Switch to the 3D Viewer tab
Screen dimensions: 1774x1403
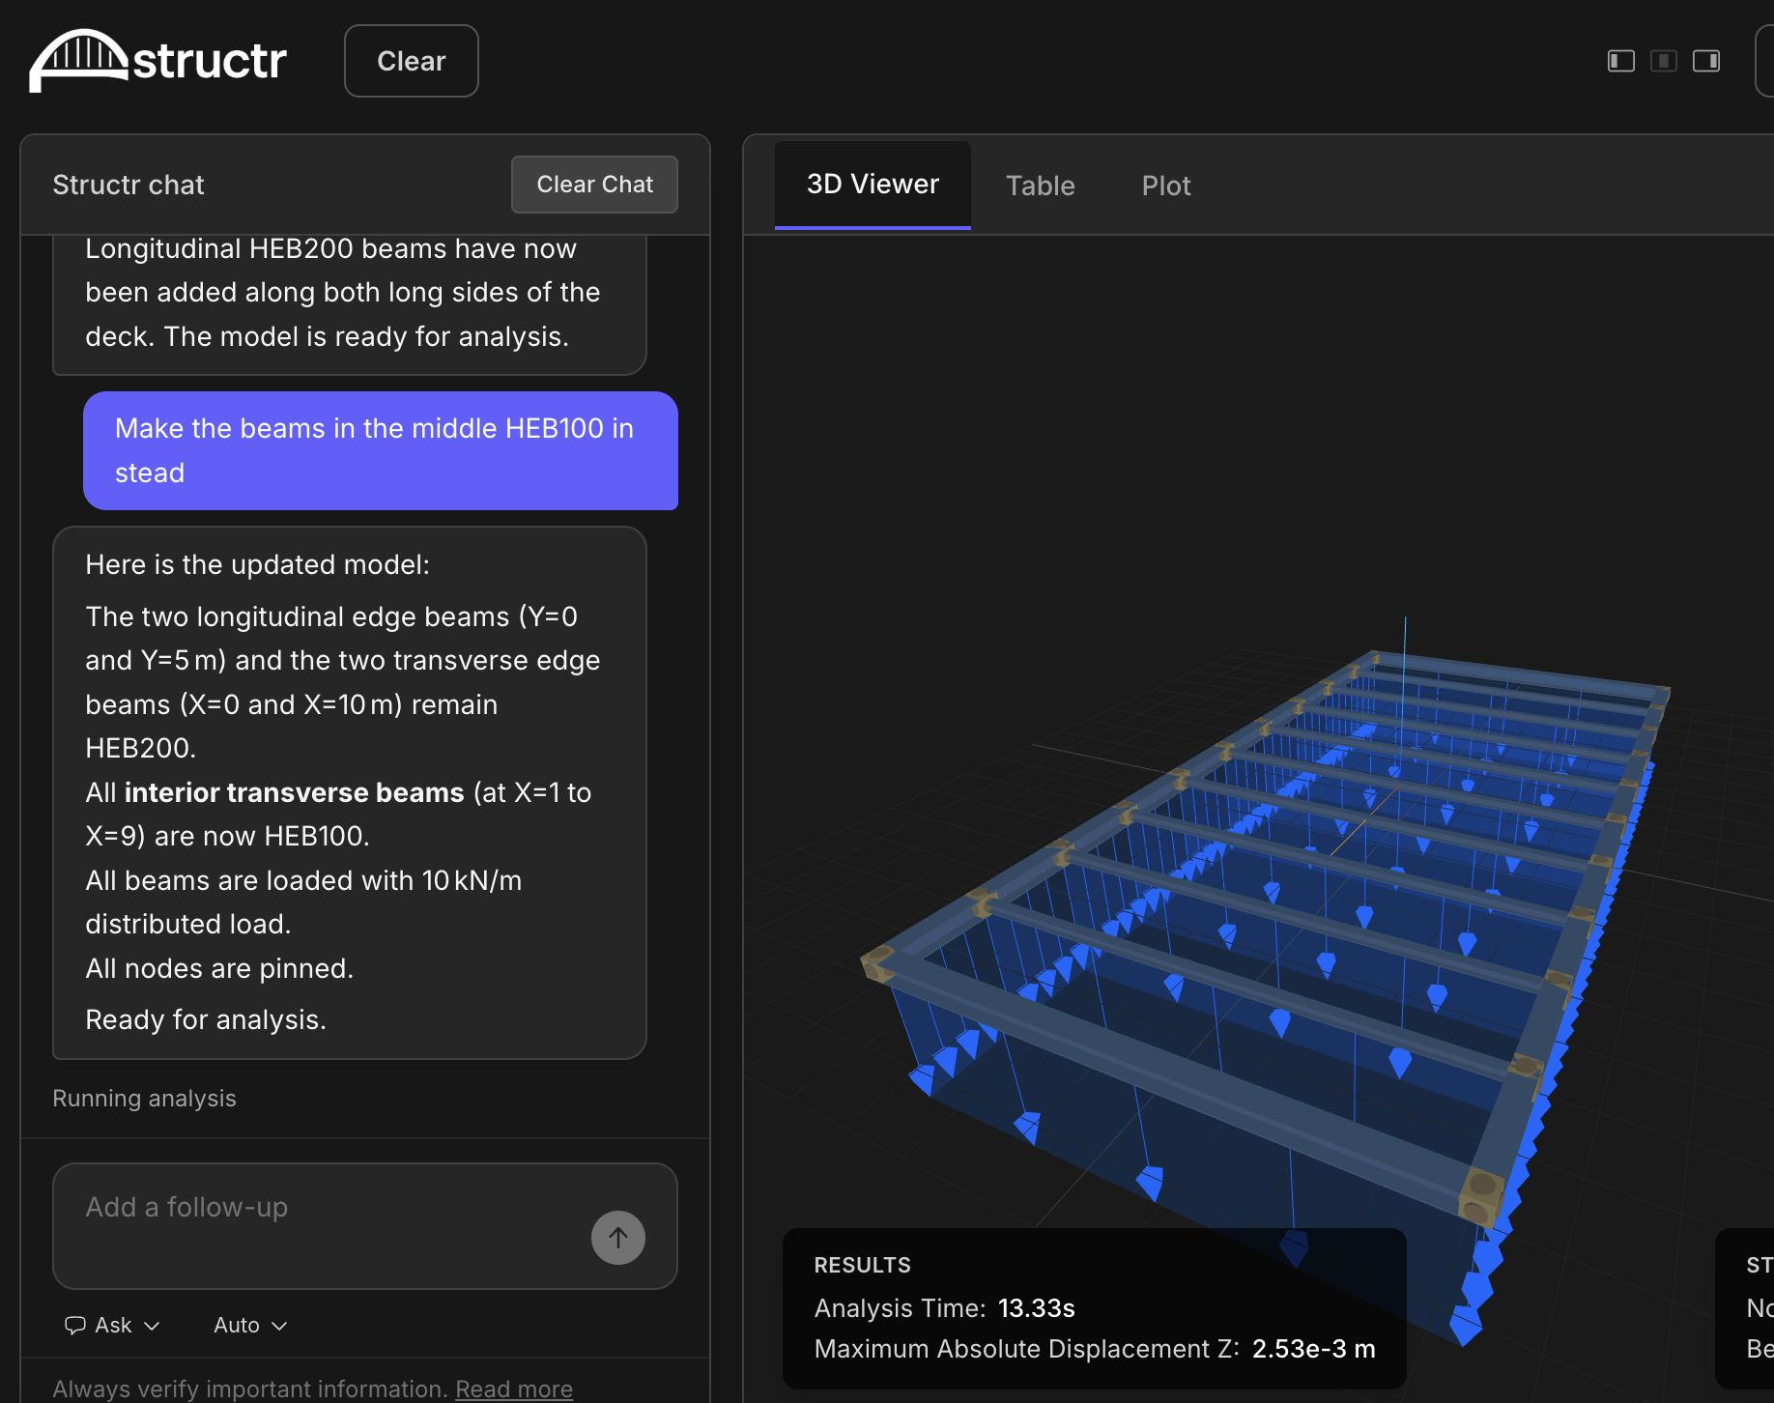(x=873, y=184)
